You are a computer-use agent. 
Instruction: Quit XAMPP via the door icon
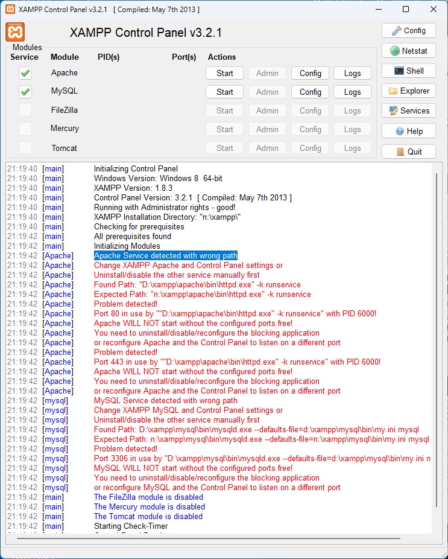click(x=408, y=152)
